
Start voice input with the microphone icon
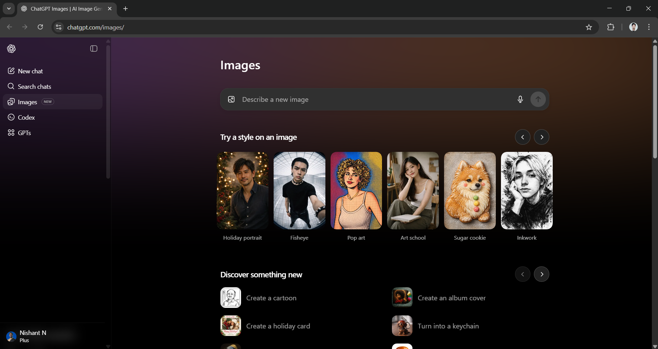click(520, 99)
